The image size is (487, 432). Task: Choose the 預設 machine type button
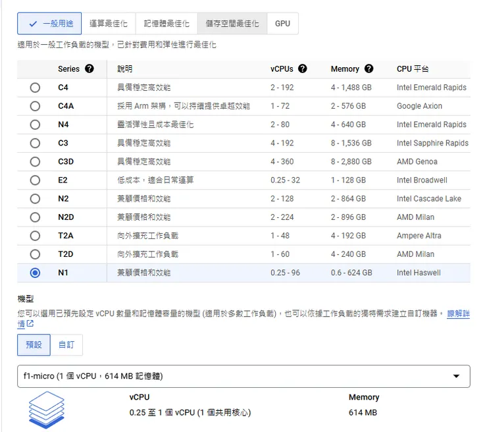point(34,344)
